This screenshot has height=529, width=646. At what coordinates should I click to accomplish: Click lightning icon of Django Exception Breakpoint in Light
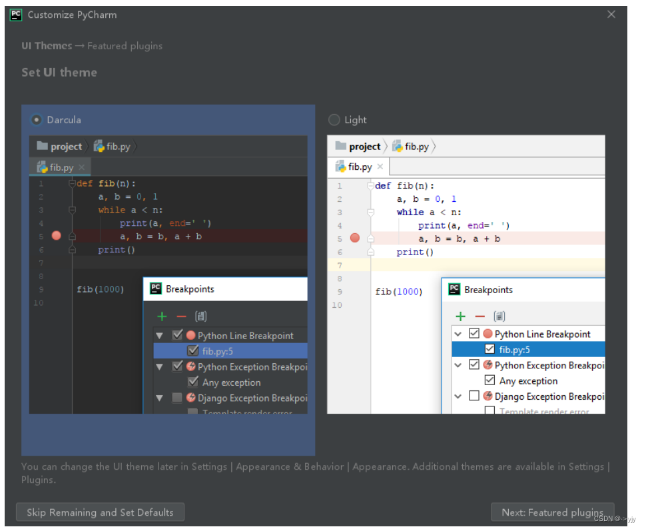tap(487, 396)
